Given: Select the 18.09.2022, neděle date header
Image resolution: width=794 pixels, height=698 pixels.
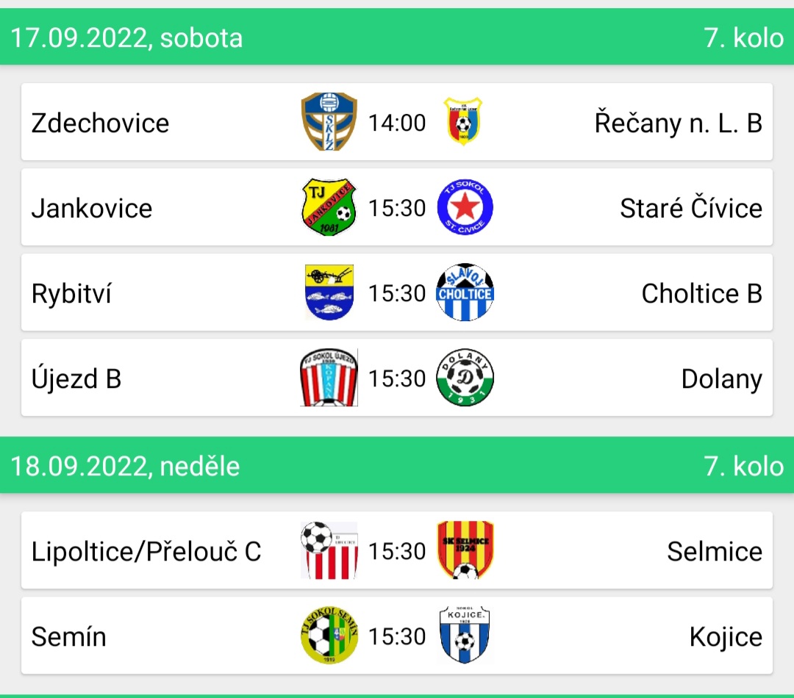Looking at the screenshot, I should click(x=125, y=466).
